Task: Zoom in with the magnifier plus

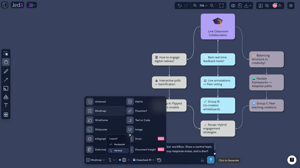Action: tap(195, 5)
